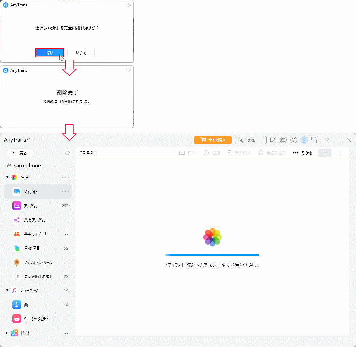Open the skin theme shirt icon
The height and width of the screenshot is (347, 356).
pyautogui.click(x=314, y=140)
